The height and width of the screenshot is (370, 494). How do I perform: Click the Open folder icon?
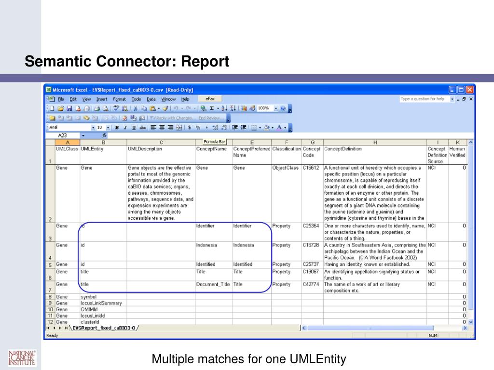pos(60,108)
